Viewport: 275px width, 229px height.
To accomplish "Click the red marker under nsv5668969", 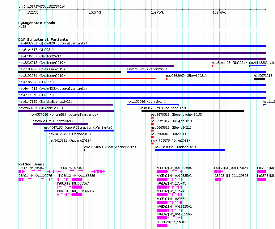I will [x=167, y=79].
